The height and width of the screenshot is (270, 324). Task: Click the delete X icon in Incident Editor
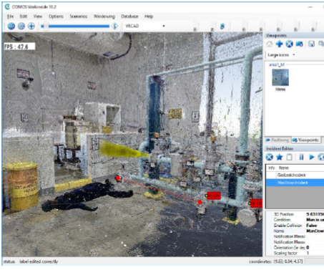[x=270, y=157]
